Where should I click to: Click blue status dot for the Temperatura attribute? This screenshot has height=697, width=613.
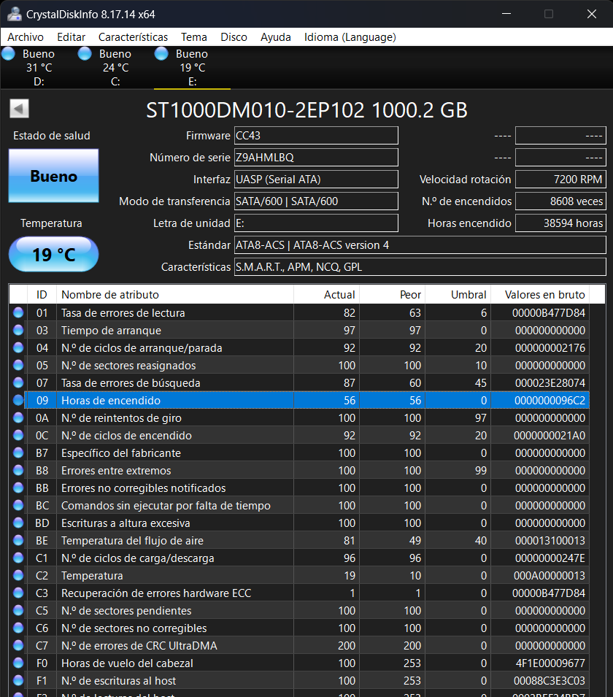pyautogui.click(x=18, y=575)
